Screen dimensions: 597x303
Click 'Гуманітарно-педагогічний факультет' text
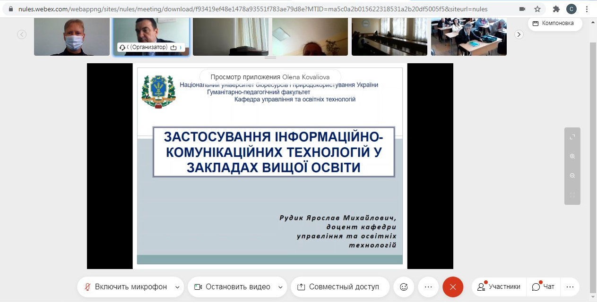coord(259,93)
